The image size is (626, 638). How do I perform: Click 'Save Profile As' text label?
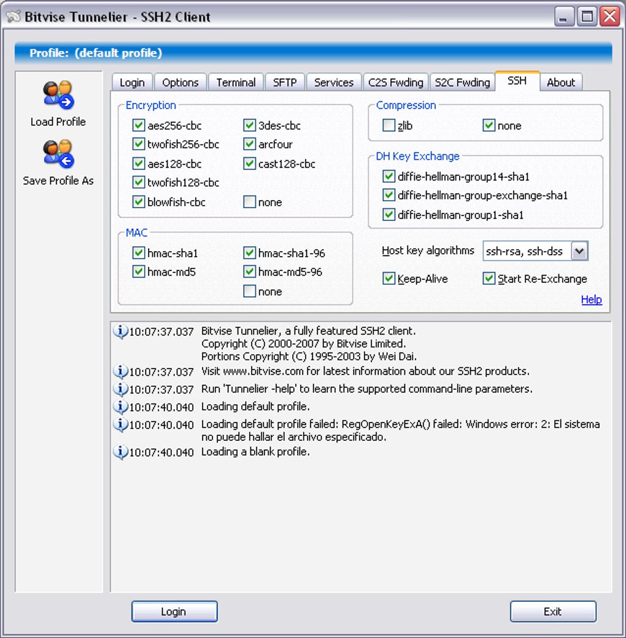tap(58, 181)
